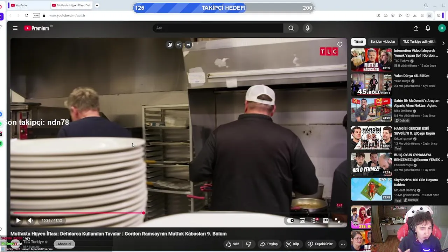The image size is (448, 252).
Task: Toggle the browser VPN badge
Action: 36,15
